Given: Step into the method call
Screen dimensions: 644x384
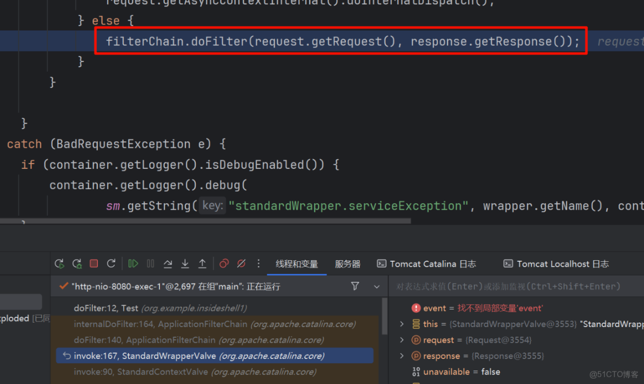Looking at the screenshot, I should point(185,263).
